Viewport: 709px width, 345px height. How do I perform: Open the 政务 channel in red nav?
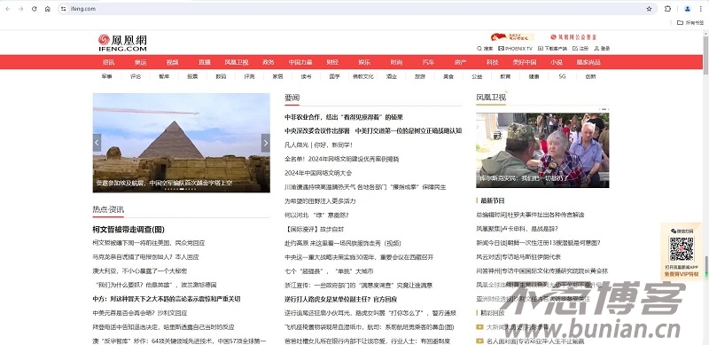click(269, 62)
